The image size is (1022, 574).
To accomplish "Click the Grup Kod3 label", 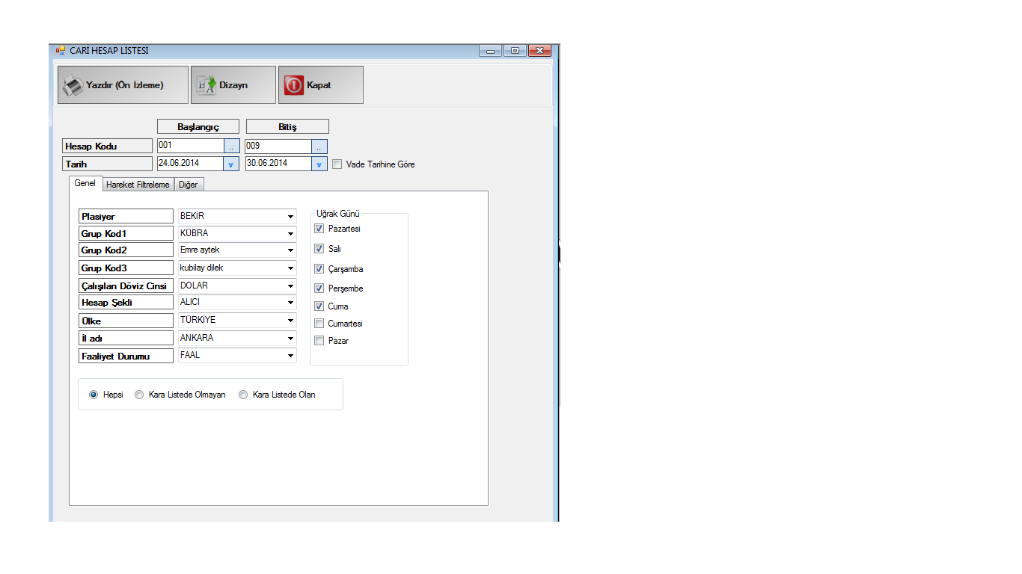I will [126, 268].
